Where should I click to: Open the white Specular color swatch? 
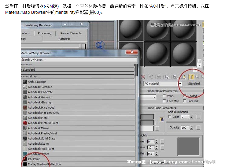pyautogui.click(x=147, y=128)
